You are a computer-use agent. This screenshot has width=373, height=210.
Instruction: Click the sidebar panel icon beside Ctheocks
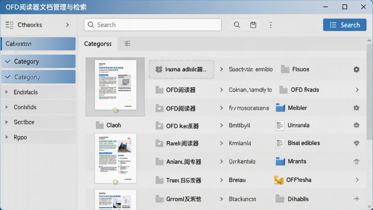pyautogui.click(x=9, y=25)
